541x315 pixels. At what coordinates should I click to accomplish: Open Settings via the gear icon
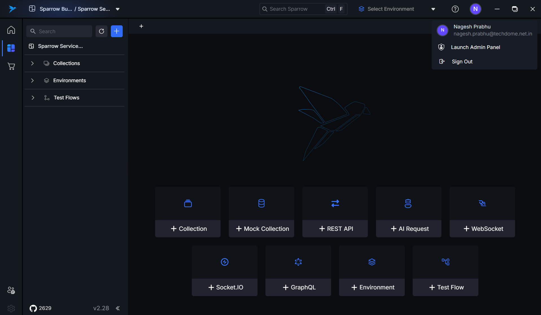tap(11, 309)
